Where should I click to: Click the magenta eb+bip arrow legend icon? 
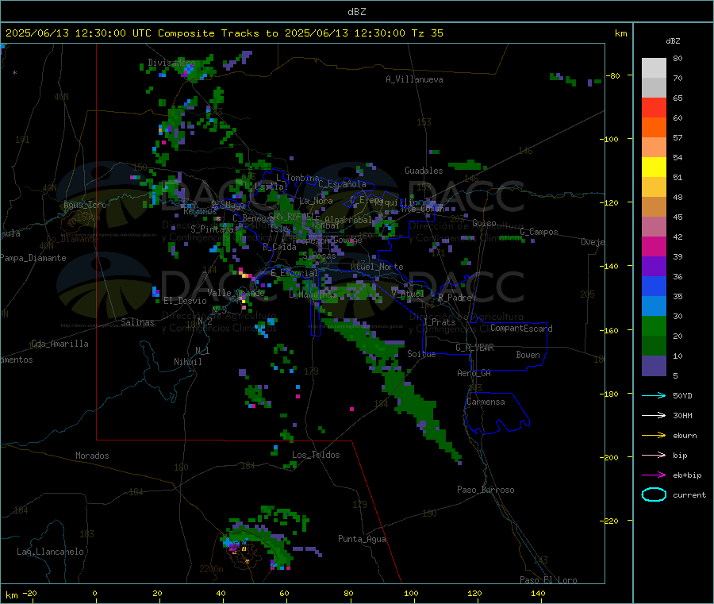(654, 475)
